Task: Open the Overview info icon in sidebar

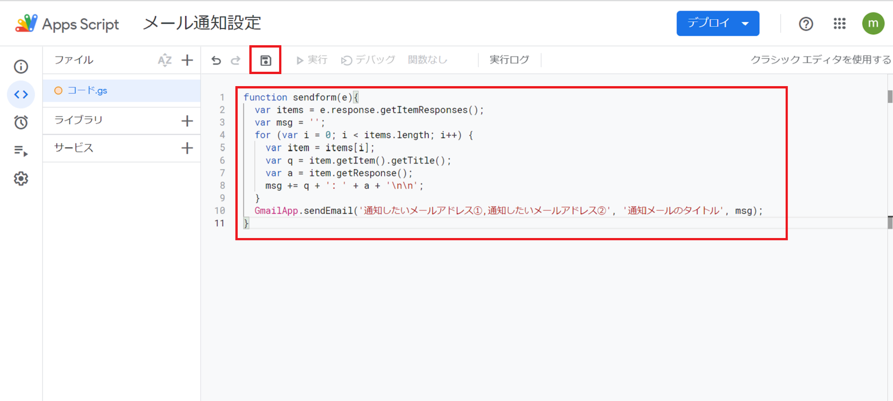Action: click(x=21, y=67)
